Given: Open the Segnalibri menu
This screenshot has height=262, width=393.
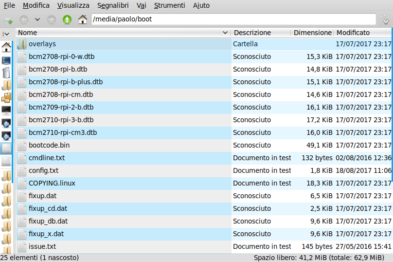Looking at the screenshot, I should [113, 5].
